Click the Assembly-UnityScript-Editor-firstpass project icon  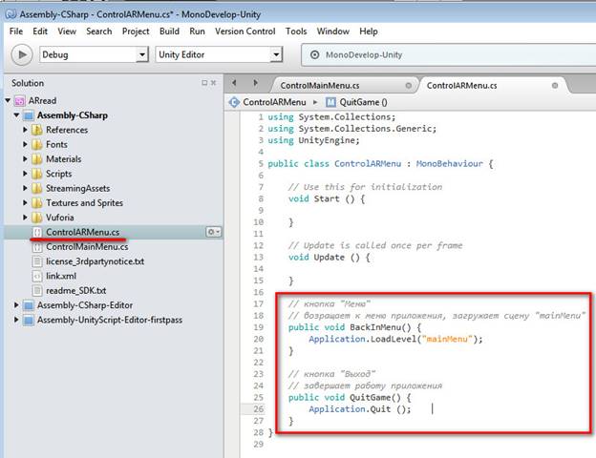point(29,321)
